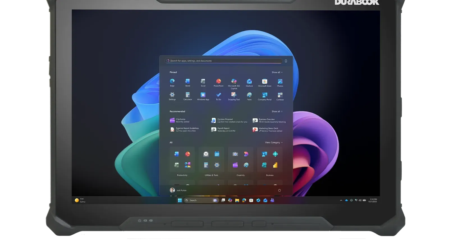
Task: Open File Explorer from the taskbar
Action: tap(237, 200)
